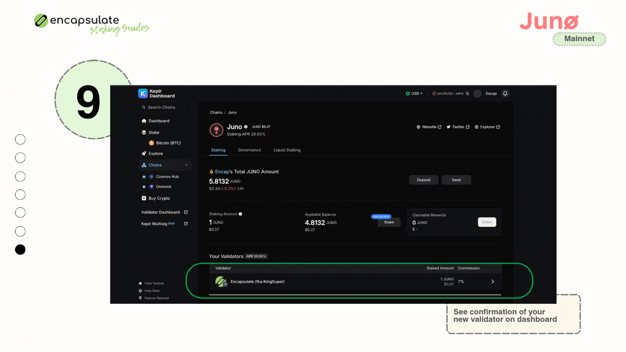
Task: Click the Encapsulate validator avatar
Action: point(221,281)
